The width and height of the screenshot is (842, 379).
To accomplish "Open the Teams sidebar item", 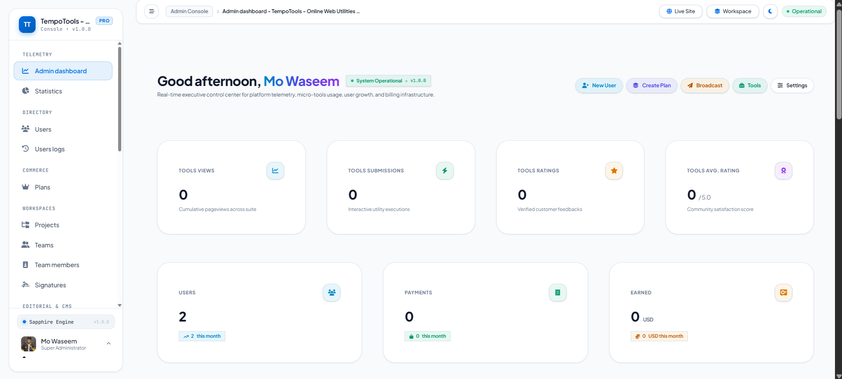I will click(x=63, y=245).
